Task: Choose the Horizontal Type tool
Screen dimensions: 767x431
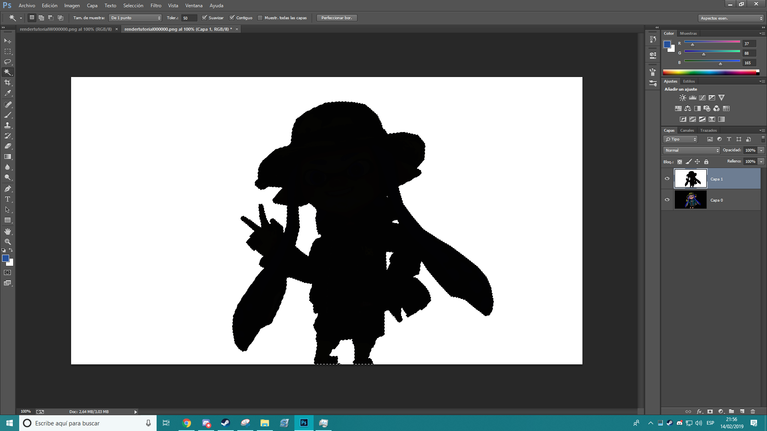Action: 8,199
